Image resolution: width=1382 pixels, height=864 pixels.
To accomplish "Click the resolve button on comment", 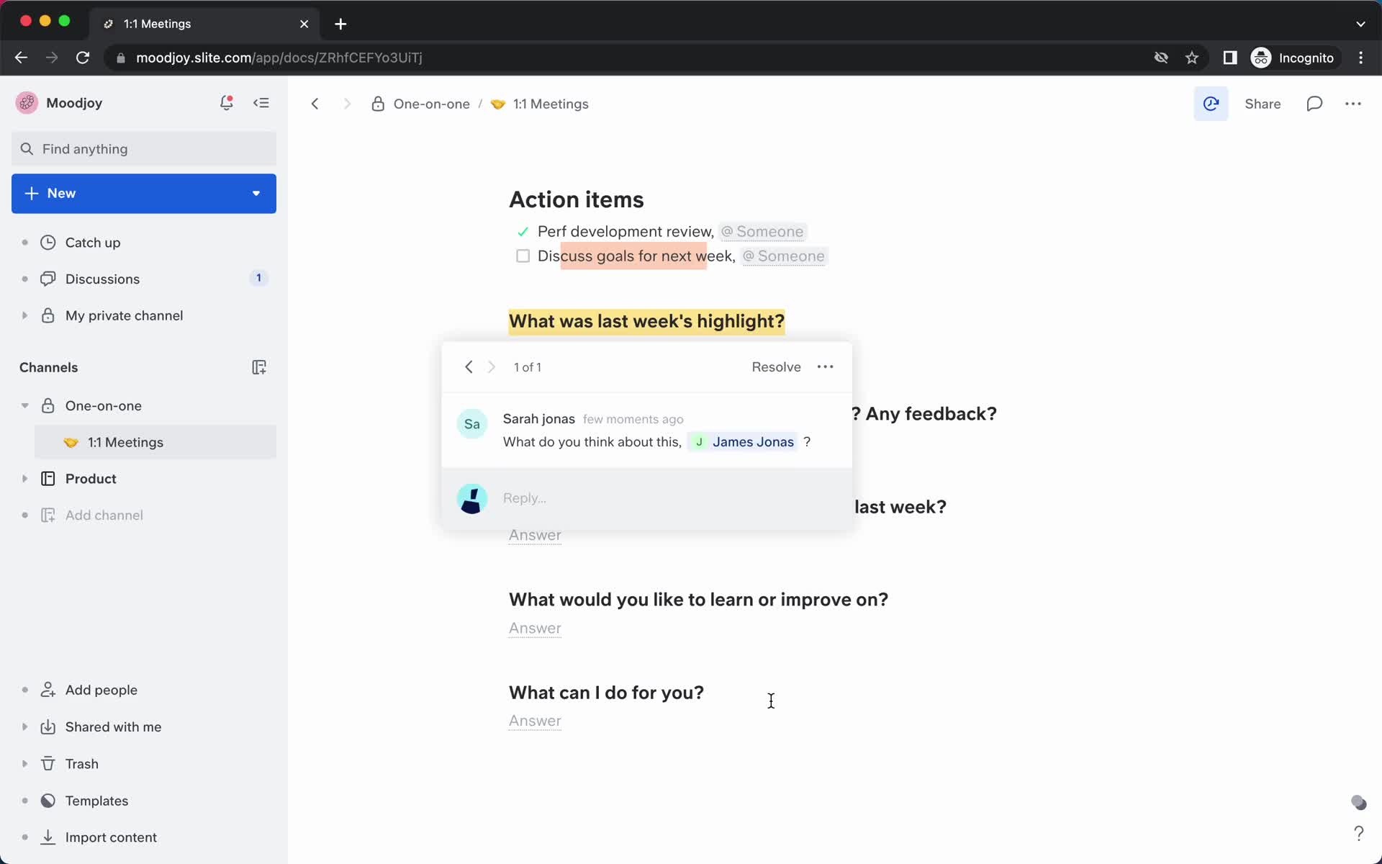I will [775, 366].
